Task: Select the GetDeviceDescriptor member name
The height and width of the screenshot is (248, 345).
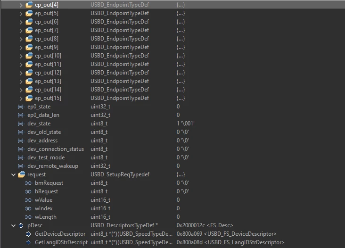Action: point(60,234)
